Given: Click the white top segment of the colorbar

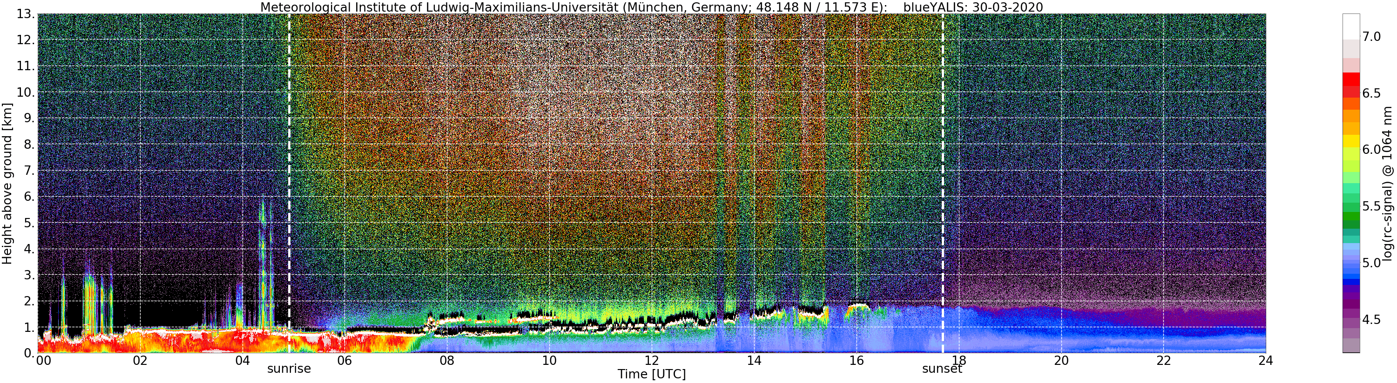Looking at the screenshot, I should click(1351, 26).
